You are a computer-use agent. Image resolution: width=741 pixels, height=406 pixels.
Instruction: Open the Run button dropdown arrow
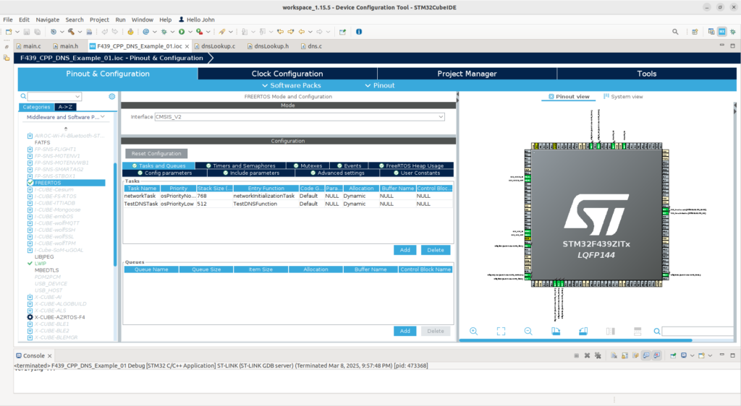click(190, 32)
